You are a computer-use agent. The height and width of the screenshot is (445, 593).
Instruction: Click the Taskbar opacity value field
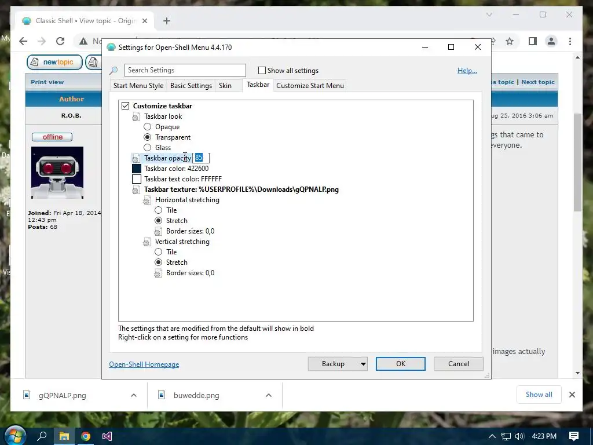201,158
